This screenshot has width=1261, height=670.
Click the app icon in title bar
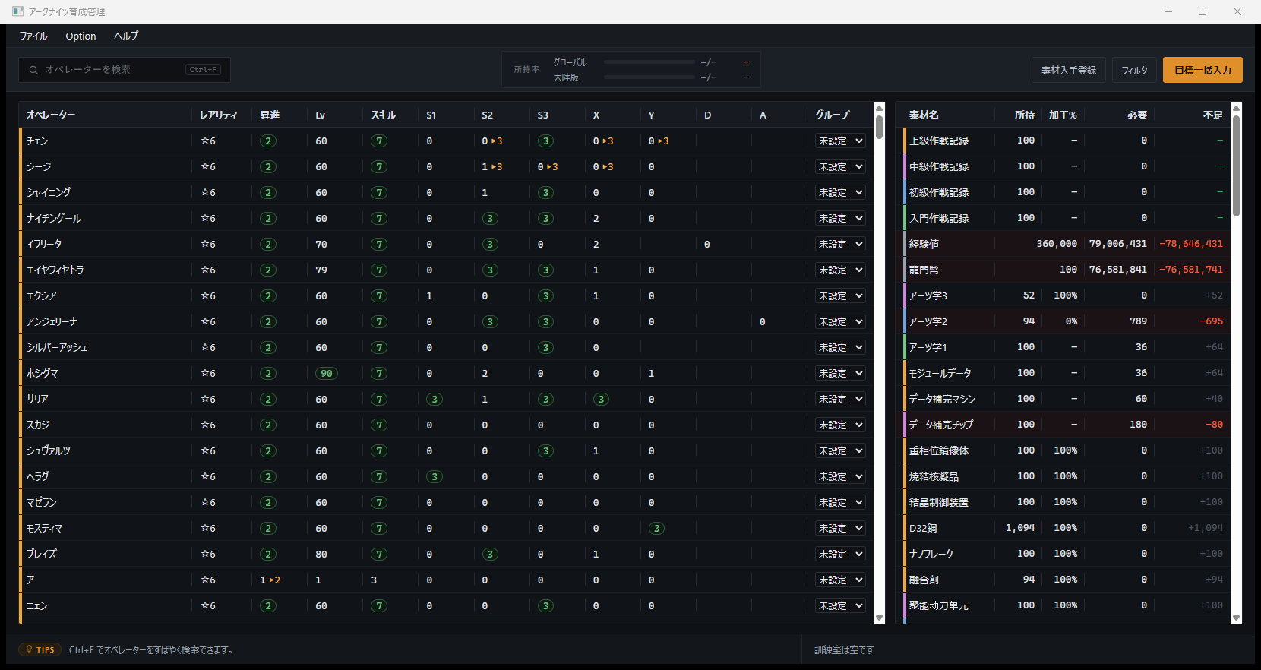(17, 11)
